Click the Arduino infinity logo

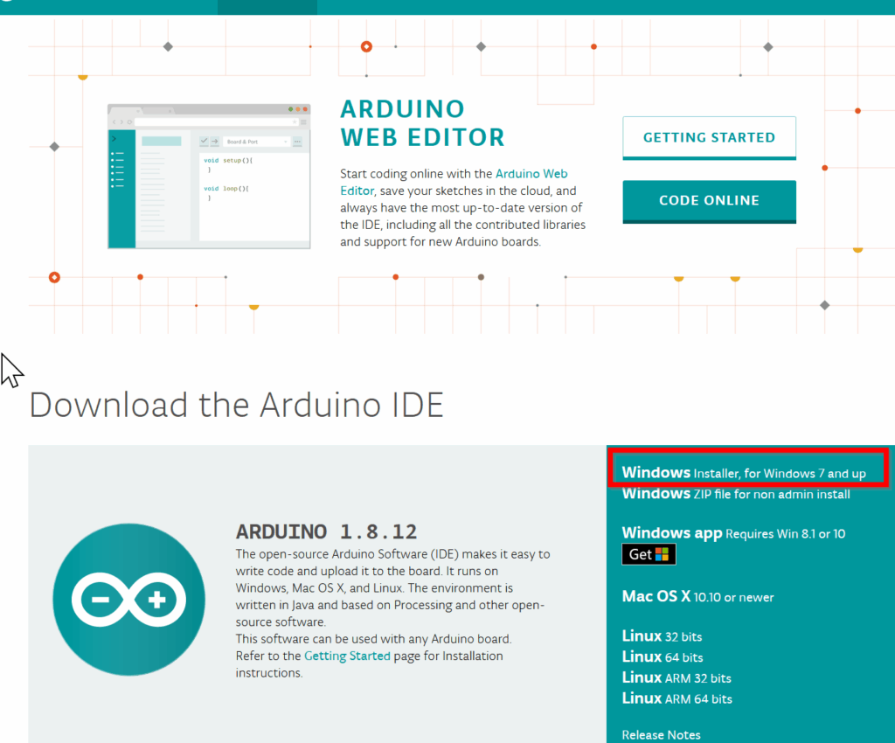pyautogui.click(x=128, y=599)
